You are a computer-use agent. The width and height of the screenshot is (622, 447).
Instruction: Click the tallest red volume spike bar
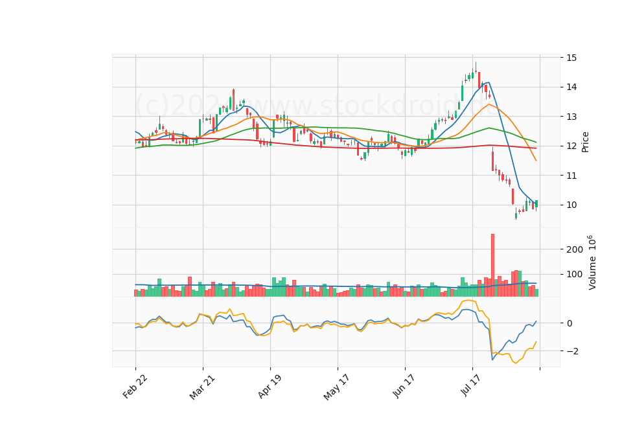coord(492,265)
